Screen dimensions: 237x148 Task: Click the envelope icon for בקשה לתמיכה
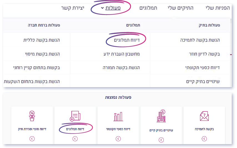click(x=204, y=116)
